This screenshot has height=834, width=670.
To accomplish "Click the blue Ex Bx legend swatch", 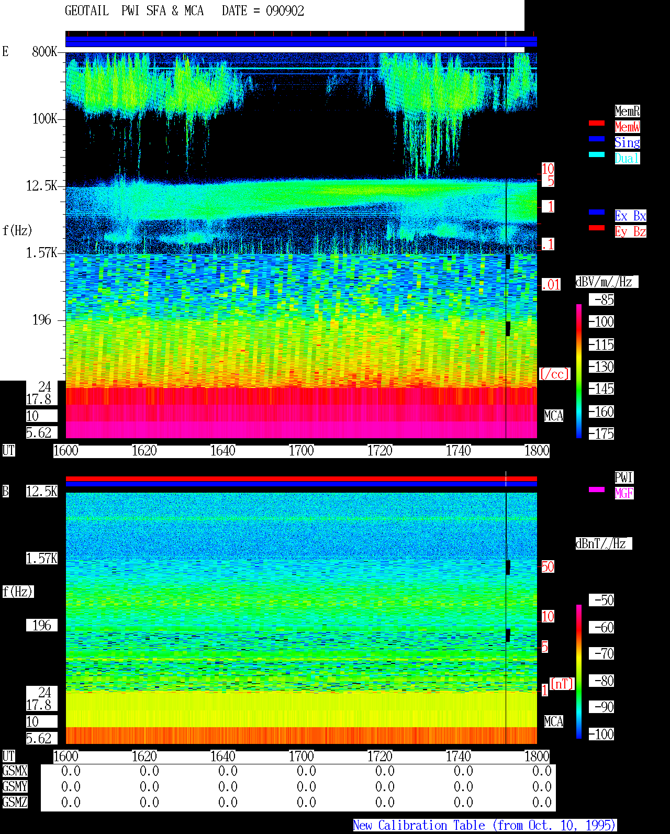I will 597,212.
